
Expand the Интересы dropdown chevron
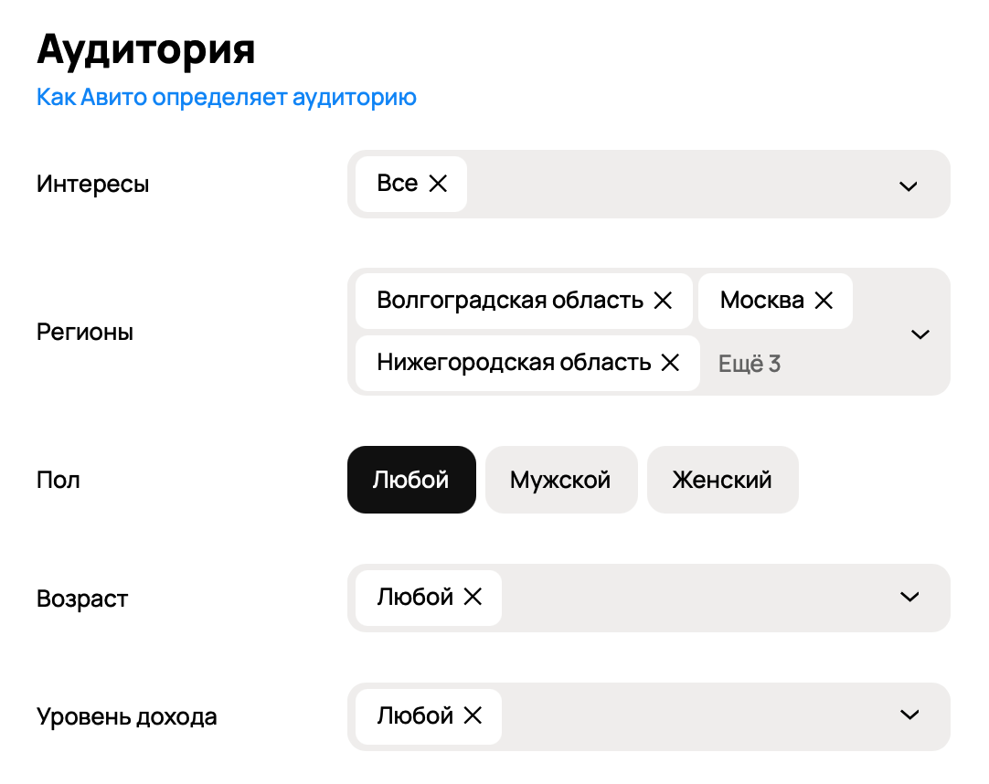point(909,185)
